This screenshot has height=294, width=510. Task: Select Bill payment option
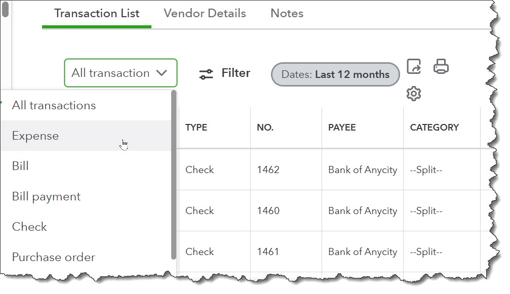pyautogui.click(x=46, y=196)
